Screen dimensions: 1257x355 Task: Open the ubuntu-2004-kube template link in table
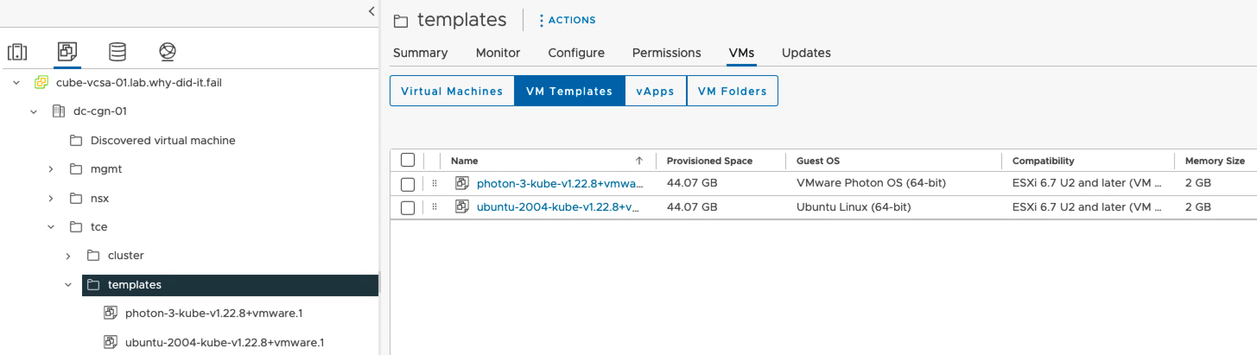pos(557,207)
